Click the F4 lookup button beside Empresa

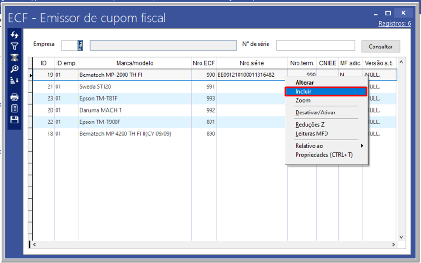tap(80, 45)
